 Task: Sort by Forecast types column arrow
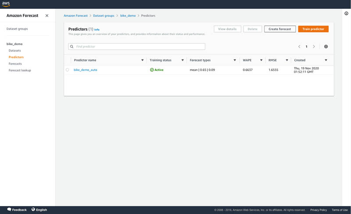tap(235, 60)
